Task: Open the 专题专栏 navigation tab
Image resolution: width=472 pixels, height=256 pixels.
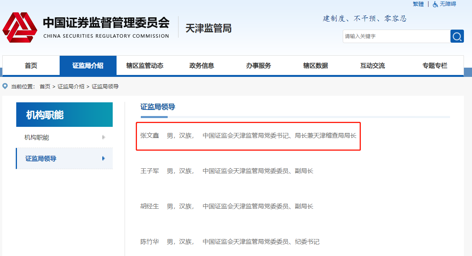Action: pos(435,65)
